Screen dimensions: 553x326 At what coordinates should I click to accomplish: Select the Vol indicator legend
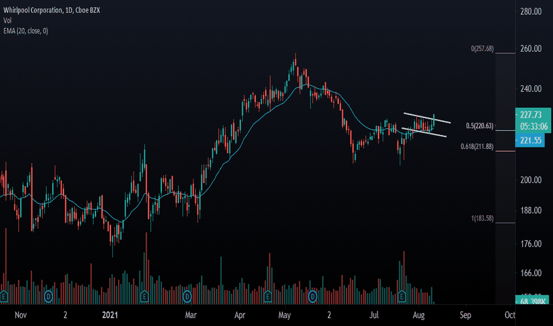(7, 20)
